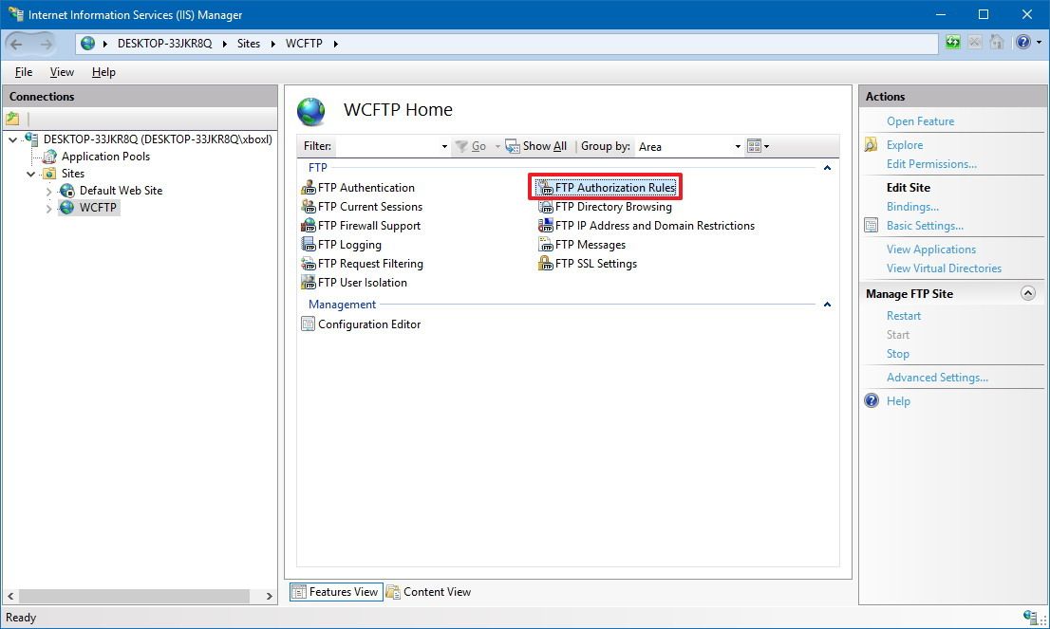The width and height of the screenshot is (1050, 629).
Task: Open FTP Directory Browsing
Action: point(612,206)
